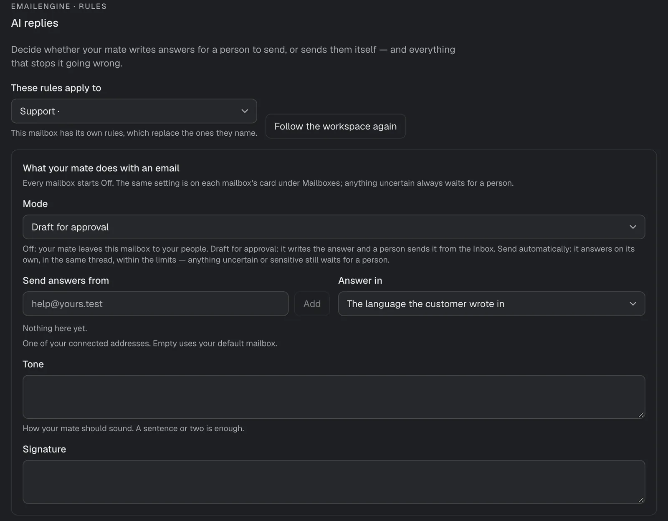
Task: Click Follow the workspace again button
Action: coord(336,126)
